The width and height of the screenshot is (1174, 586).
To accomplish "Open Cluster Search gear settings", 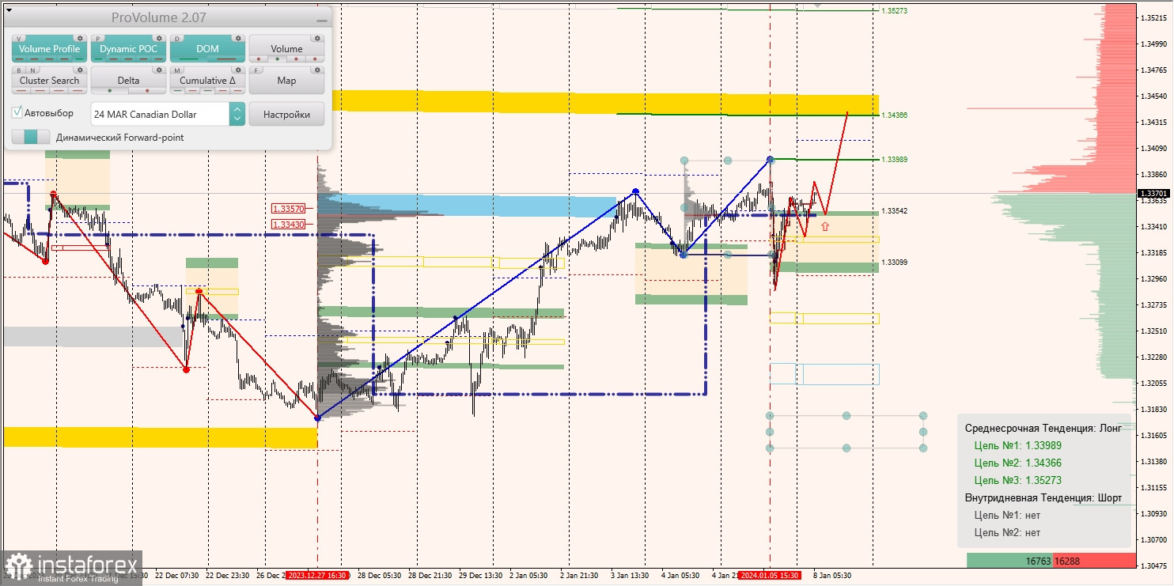I will pyautogui.click(x=79, y=70).
